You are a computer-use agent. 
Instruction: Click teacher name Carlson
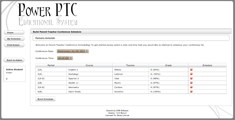(x=118, y=87)
